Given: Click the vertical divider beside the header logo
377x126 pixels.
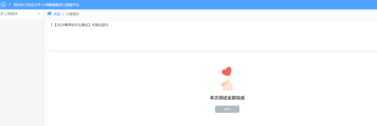Looking at the screenshot, I should coord(10,5).
